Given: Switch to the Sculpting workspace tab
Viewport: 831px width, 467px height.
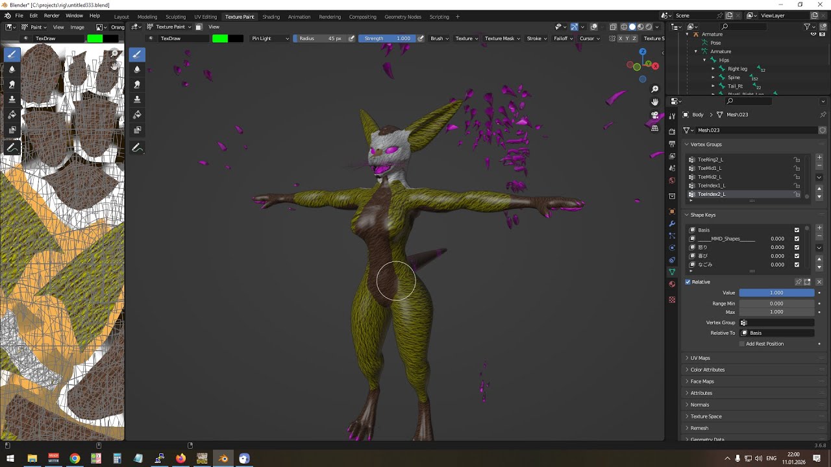Looking at the screenshot, I should click(x=175, y=16).
